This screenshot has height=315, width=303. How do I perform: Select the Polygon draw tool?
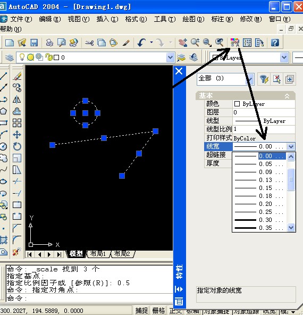tap(3, 111)
